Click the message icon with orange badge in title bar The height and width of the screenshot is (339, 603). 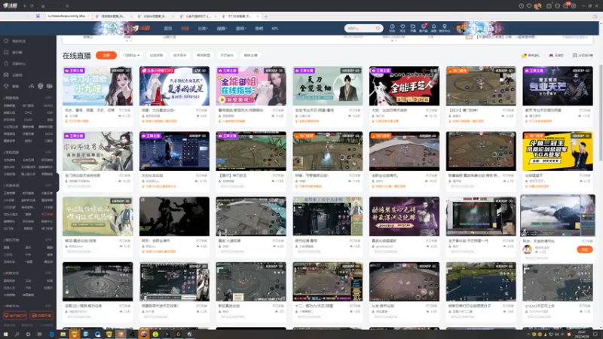click(x=566, y=6)
